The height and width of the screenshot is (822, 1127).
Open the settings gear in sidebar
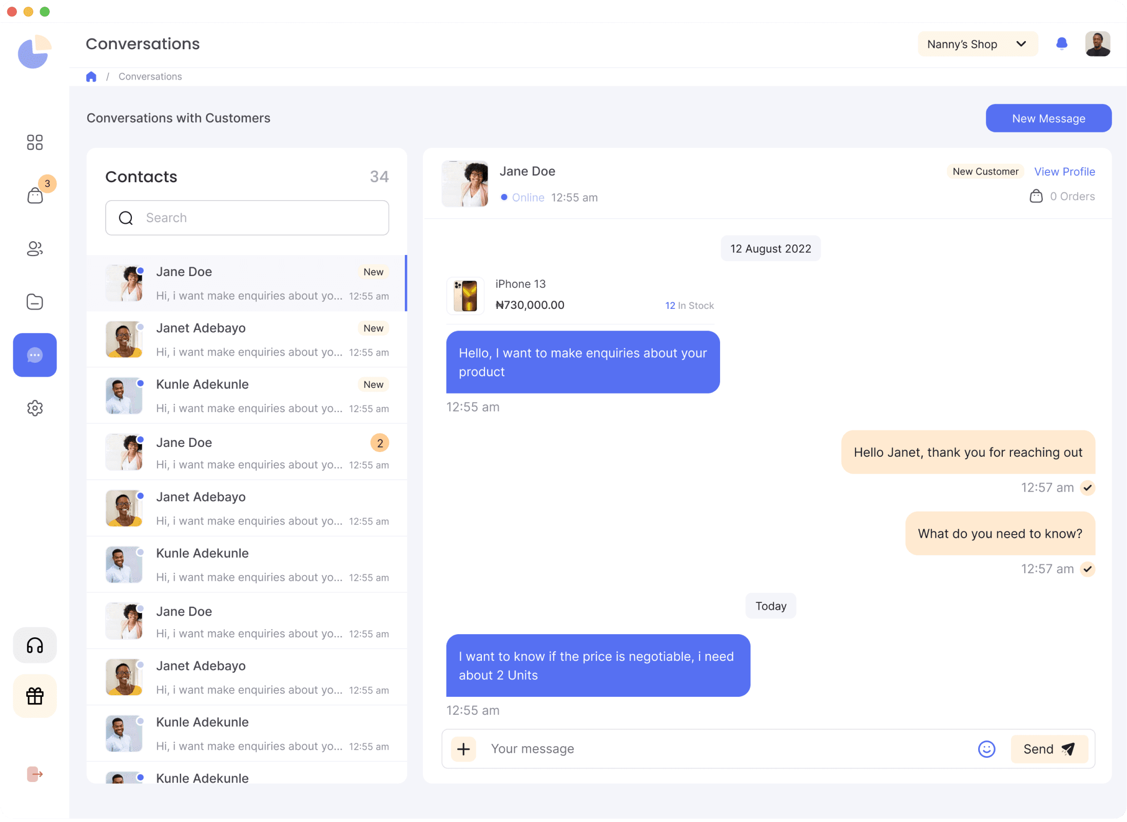coord(35,408)
